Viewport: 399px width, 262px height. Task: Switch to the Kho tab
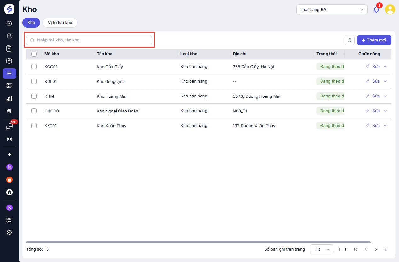pyautogui.click(x=31, y=23)
